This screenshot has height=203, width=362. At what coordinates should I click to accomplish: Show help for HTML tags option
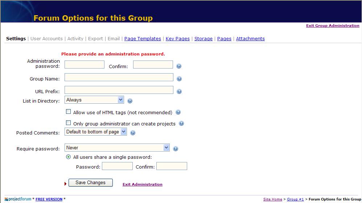point(178,112)
